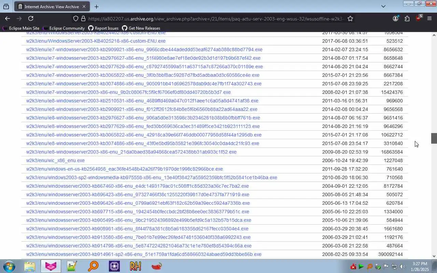
Task: Open ie8 kb2909921 x86-enu link
Action: click(x=142, y=109)
